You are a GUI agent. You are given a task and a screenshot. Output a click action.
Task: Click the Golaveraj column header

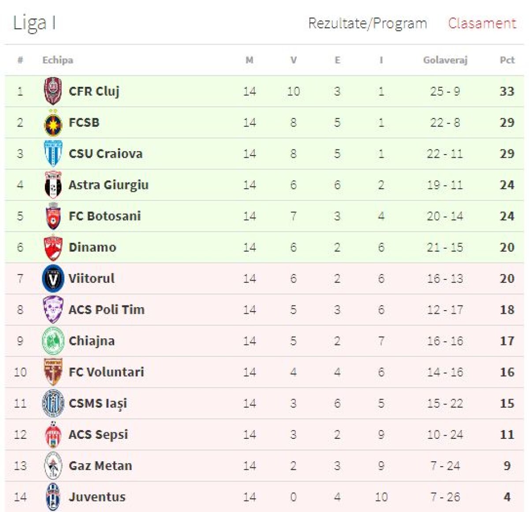coord(445,60)
